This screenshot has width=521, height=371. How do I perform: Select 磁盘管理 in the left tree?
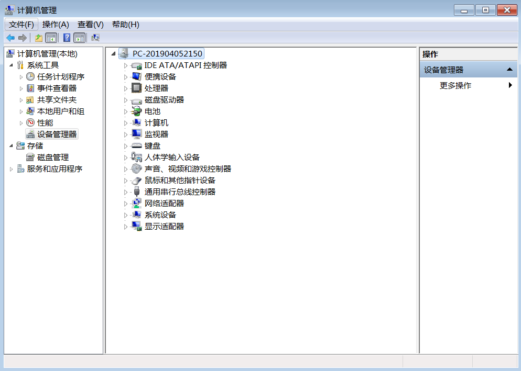(x=52, y=158)
